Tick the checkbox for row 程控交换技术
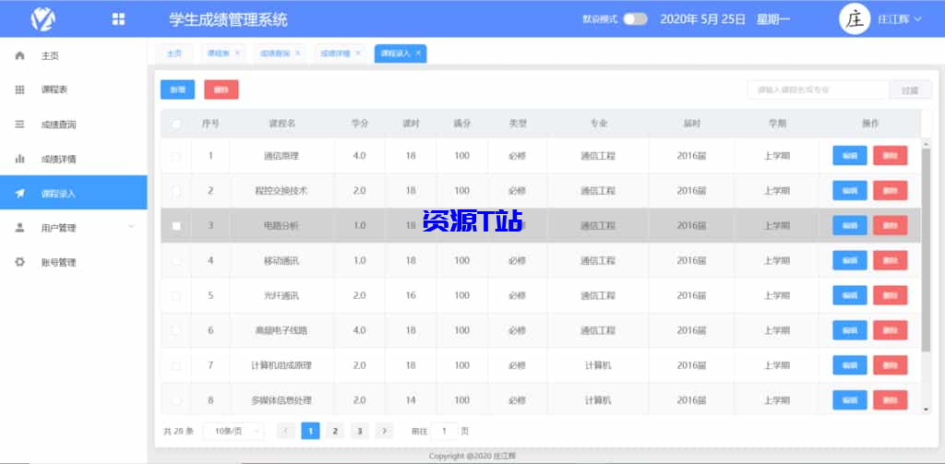 (x=176, y=191)
